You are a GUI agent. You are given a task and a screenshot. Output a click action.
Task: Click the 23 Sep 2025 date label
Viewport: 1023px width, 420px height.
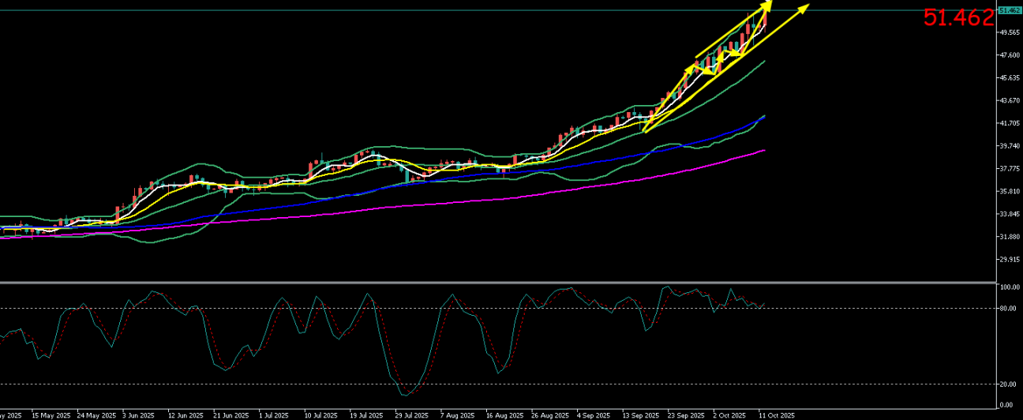(685, 414)
